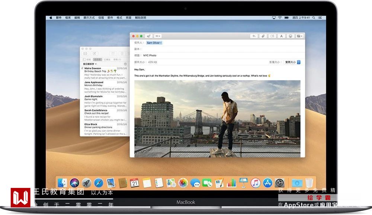Click the trash icon in inbox window toolbar
This screenshot has height=215, width=372.
pos(122,53)
